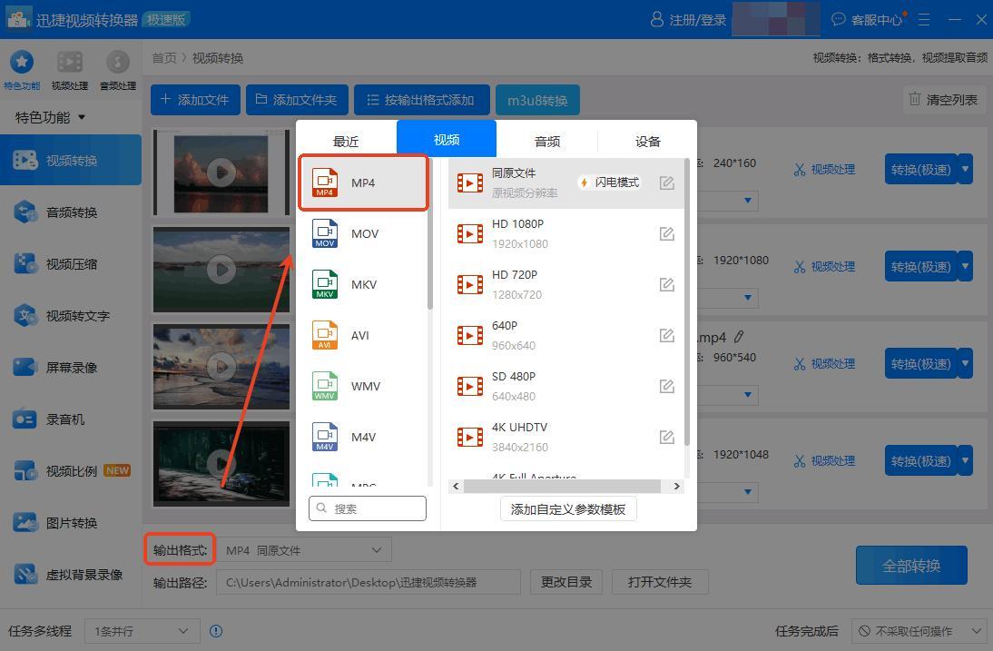
Task: Select 屏幕录像 in the sidebar
Action: click(x=71, y=368)
